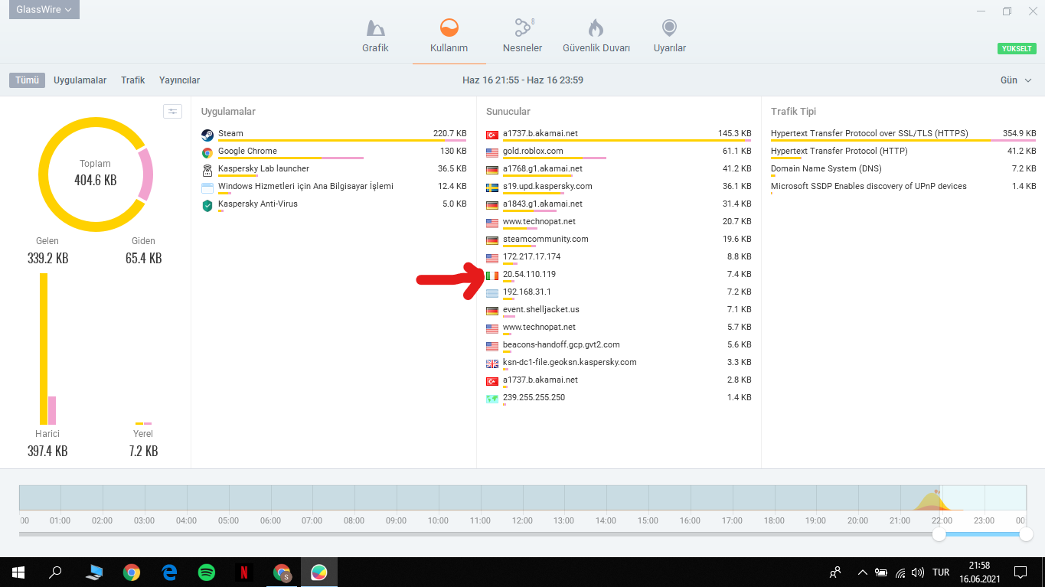Click the flag next to steamcommunity.com

[x=492, y=240]
